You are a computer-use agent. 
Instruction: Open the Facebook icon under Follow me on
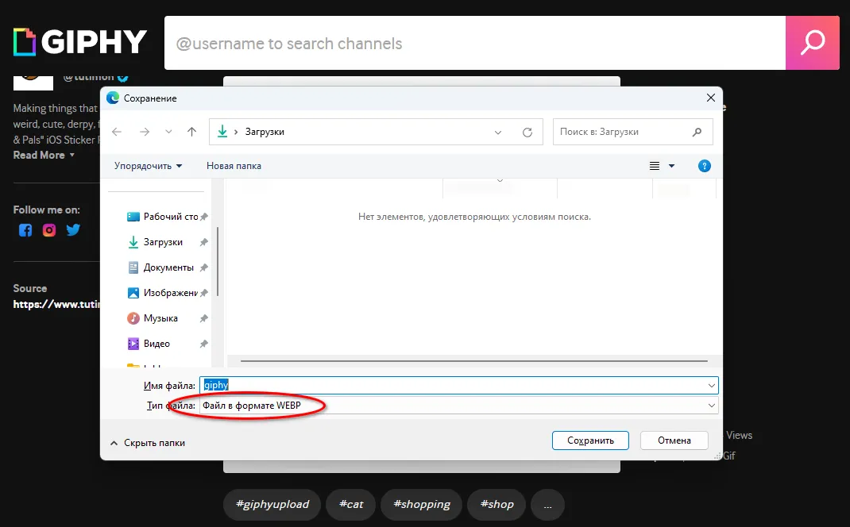[25, 230]
